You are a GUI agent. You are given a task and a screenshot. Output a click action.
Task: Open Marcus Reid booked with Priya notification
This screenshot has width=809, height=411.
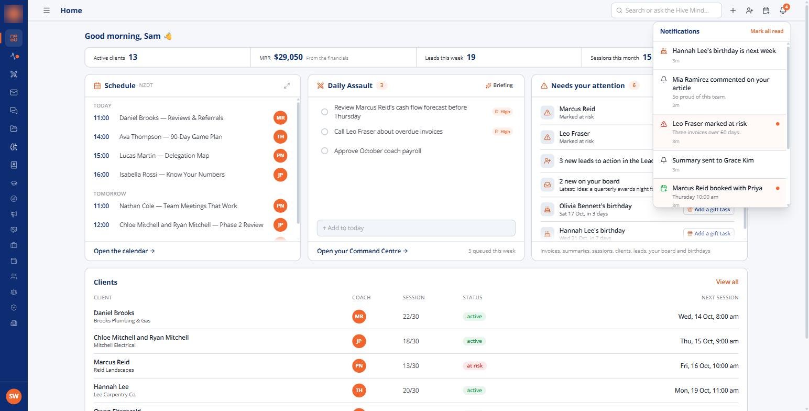point(720,192)
